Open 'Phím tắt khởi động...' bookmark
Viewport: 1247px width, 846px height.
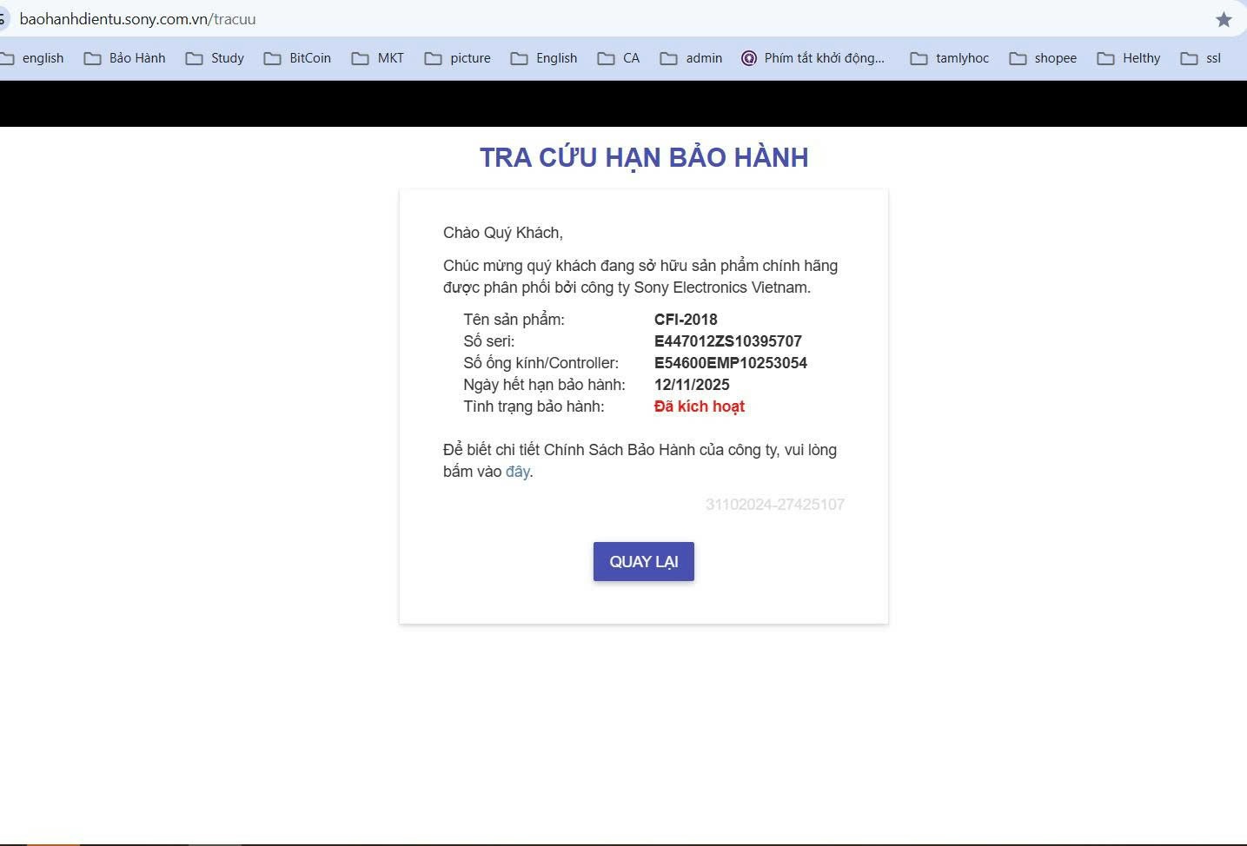click(x=813, y=58)
